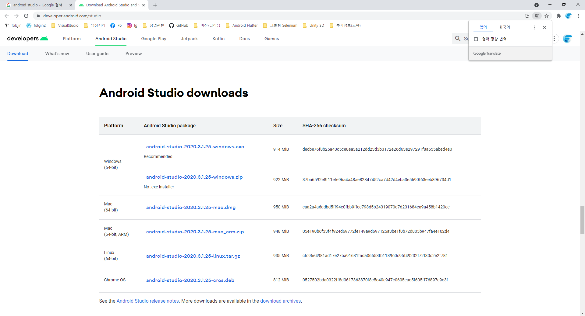Open the Unity 3D bookmark folder

point(314,26)
